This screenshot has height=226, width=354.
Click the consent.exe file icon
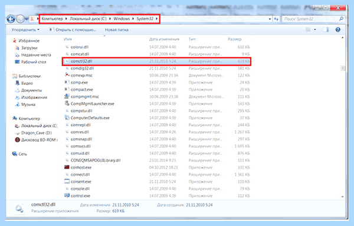67,182
